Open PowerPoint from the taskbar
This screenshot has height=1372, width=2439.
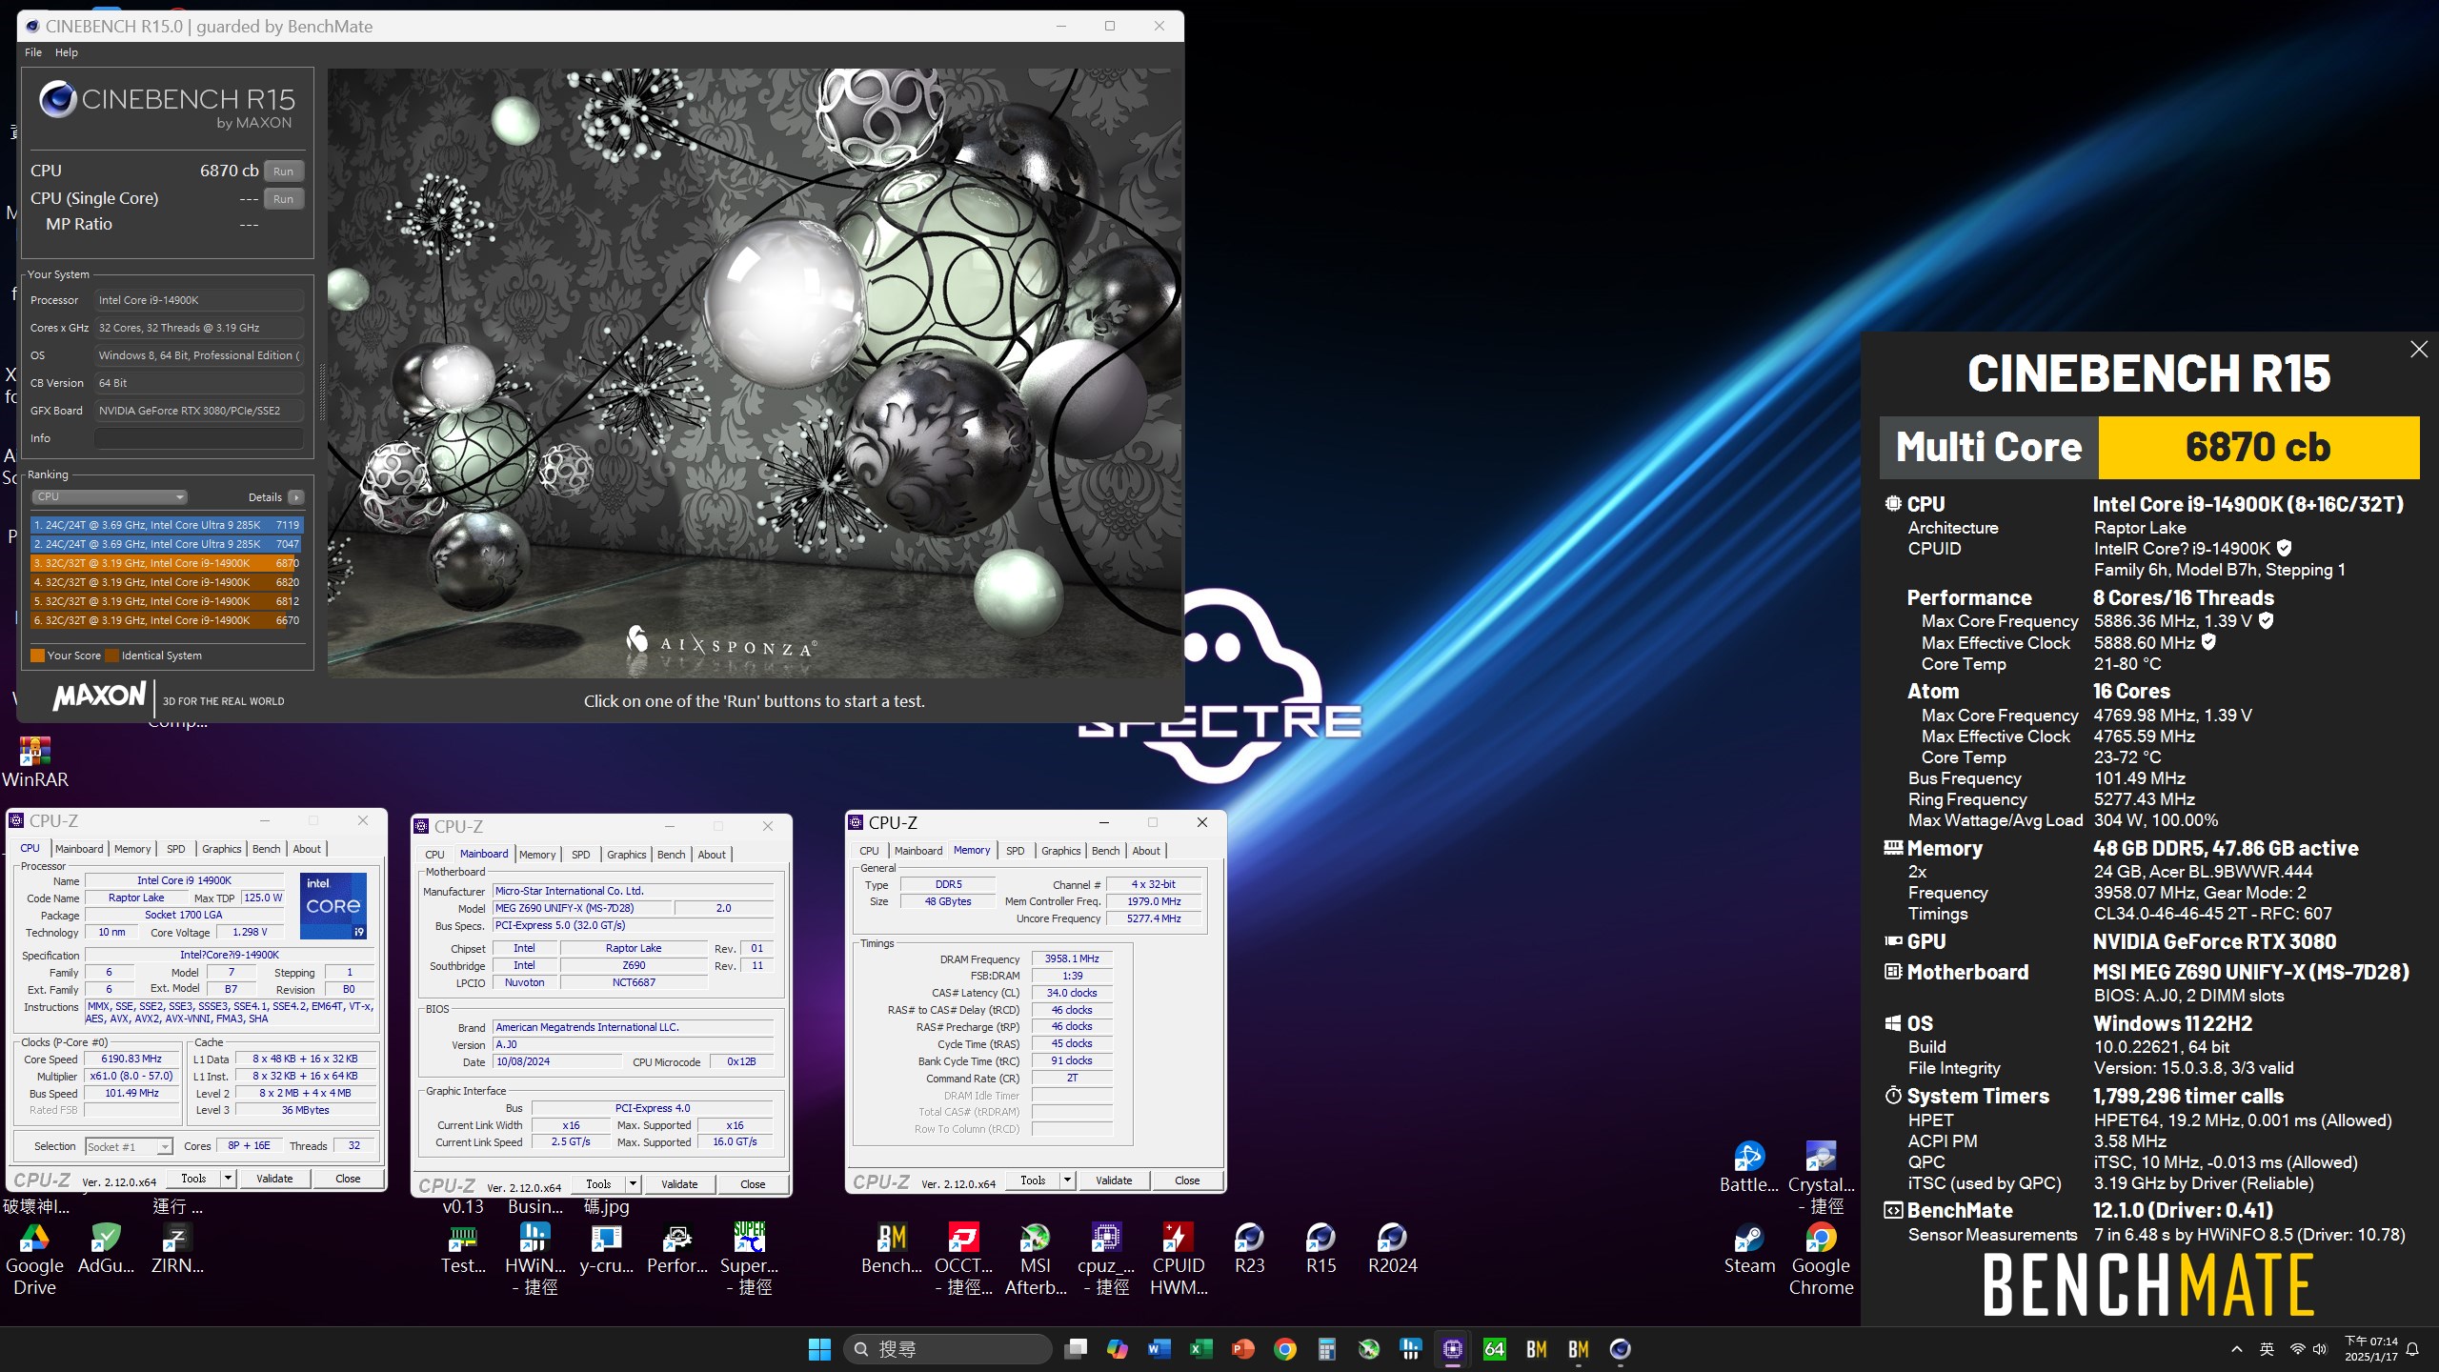coord(1242,1349)
